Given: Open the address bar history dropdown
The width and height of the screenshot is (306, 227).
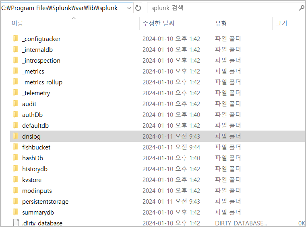Looking at the screenshot, I should click(x=129, y=8).
